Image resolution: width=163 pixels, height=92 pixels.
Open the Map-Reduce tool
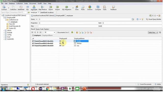(x=43, y=8)
